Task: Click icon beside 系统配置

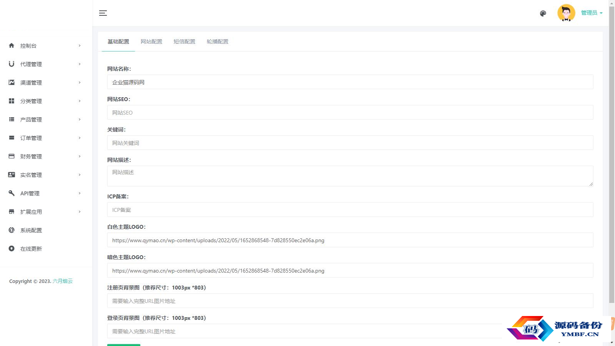Action: [x=12, y=230]
